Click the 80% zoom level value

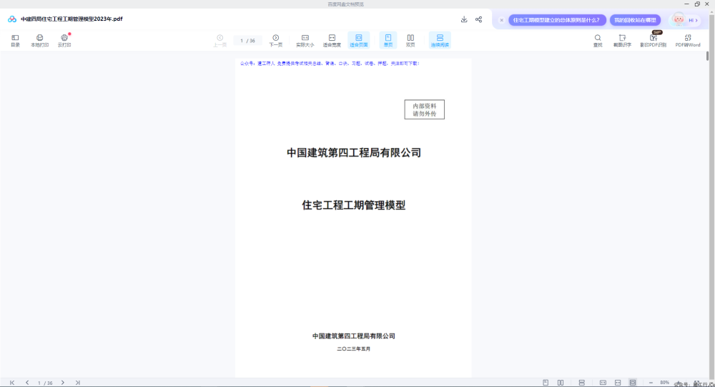point(664,383)
